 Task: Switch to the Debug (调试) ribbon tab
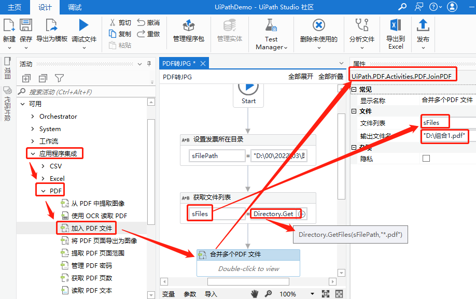[x=75, y=7]
